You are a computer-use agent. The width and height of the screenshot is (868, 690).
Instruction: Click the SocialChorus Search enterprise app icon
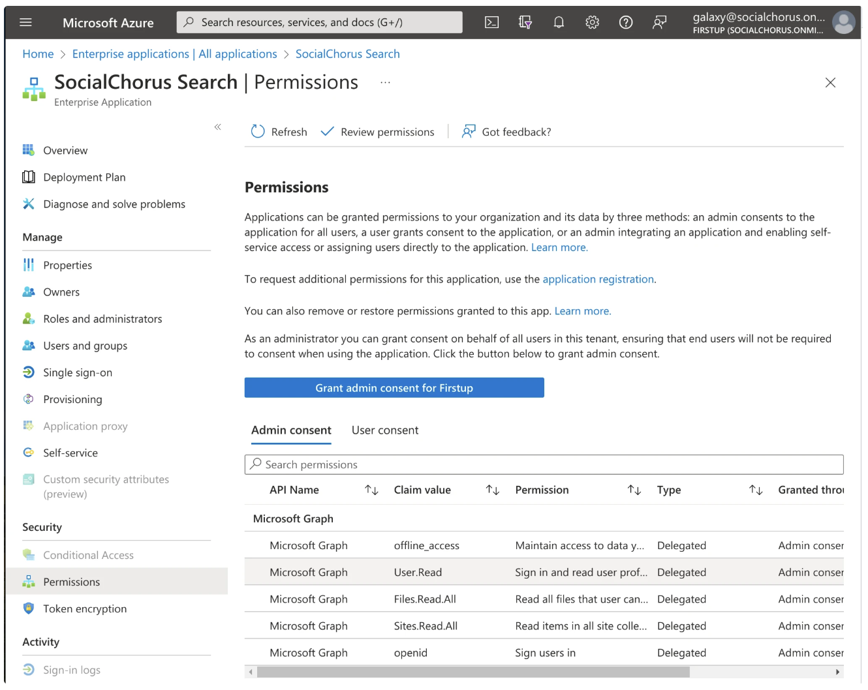click(34, 89)
